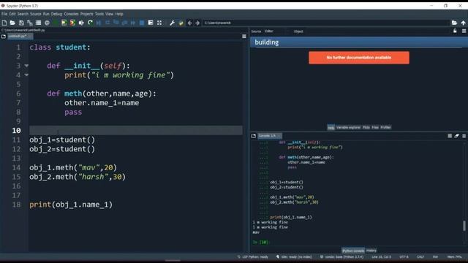Browse console tabs icon
Screen dimensions: 468x263
pyautogui.click(x=254, y=136)
